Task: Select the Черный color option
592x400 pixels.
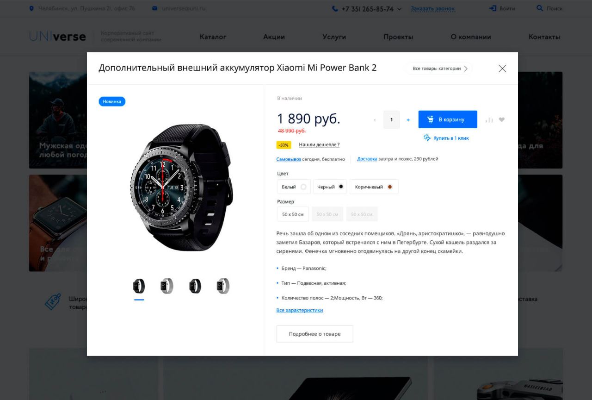Action: coord(330,187)
